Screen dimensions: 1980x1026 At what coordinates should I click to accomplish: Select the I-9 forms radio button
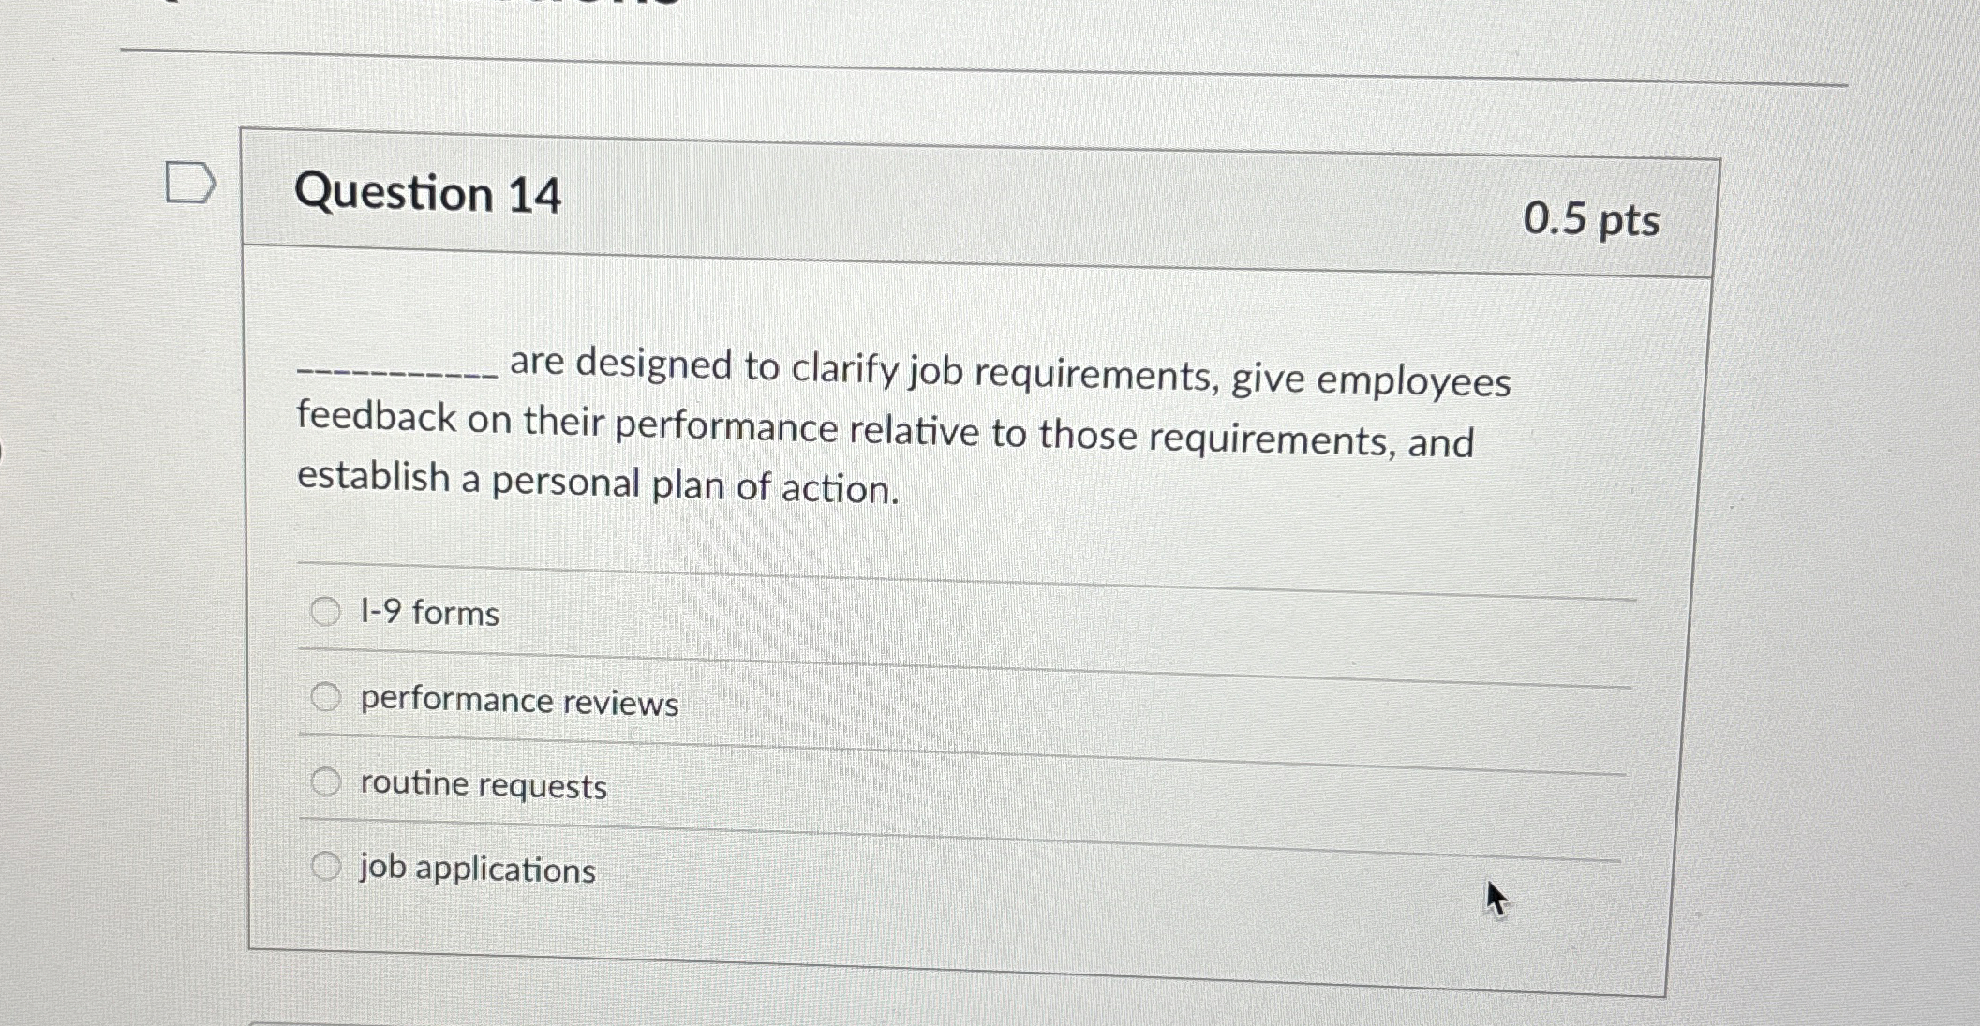pyautogui.click(x=327, y=609)
